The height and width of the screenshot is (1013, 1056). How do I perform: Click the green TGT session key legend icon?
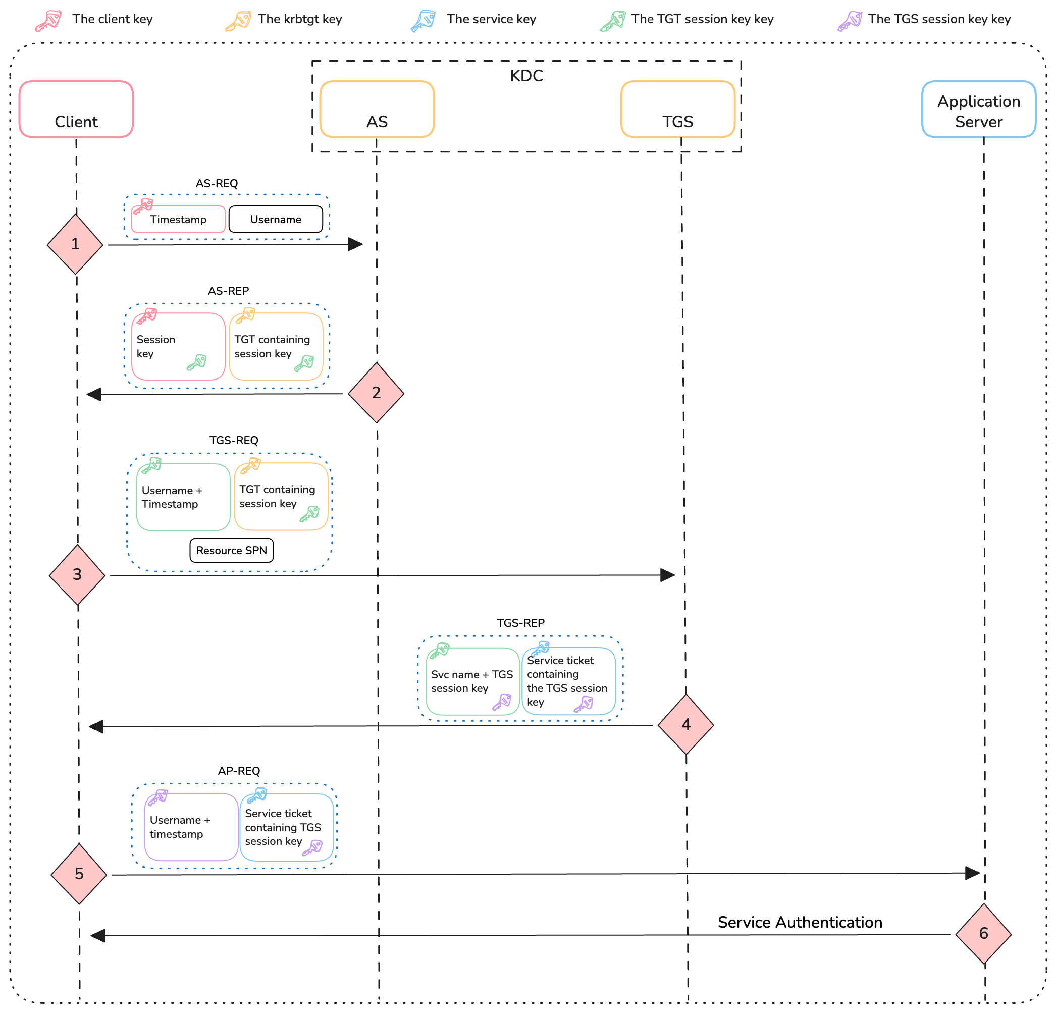[613, 21]
